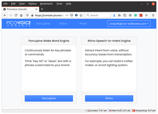Open the Edit menu
The height and width of the screenshot is (114, 158).
pyautogui.click(x=13, y=4)
